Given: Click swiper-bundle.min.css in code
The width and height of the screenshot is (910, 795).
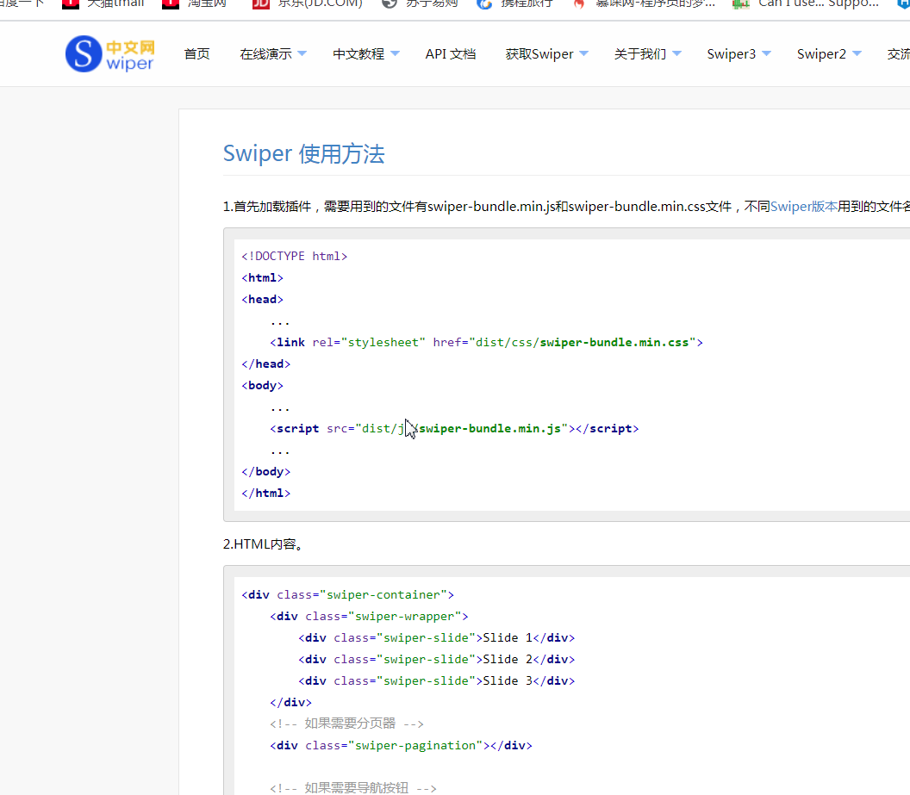Looking at the screenshot, I should [x=614, y=343].
